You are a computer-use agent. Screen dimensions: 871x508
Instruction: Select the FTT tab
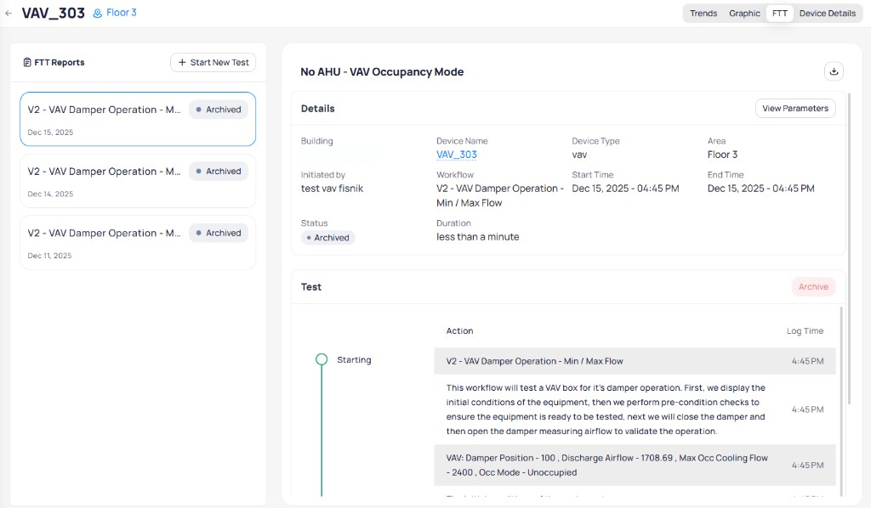pyautogui.click(x=779, y=14)
